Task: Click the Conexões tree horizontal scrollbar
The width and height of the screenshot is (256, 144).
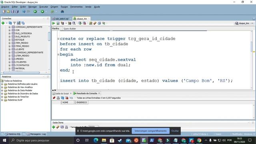Action: point(21,72)
